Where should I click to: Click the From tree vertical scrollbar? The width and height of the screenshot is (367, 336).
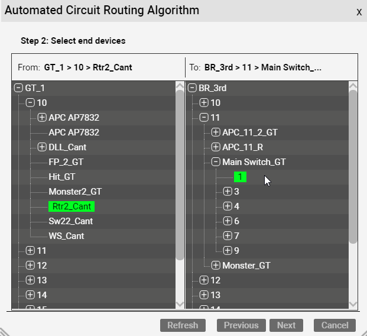click(180, 172)
